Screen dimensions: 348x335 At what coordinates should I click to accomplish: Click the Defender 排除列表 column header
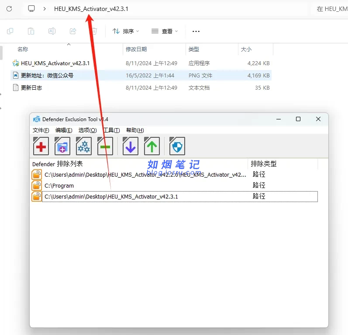point(58,164)
